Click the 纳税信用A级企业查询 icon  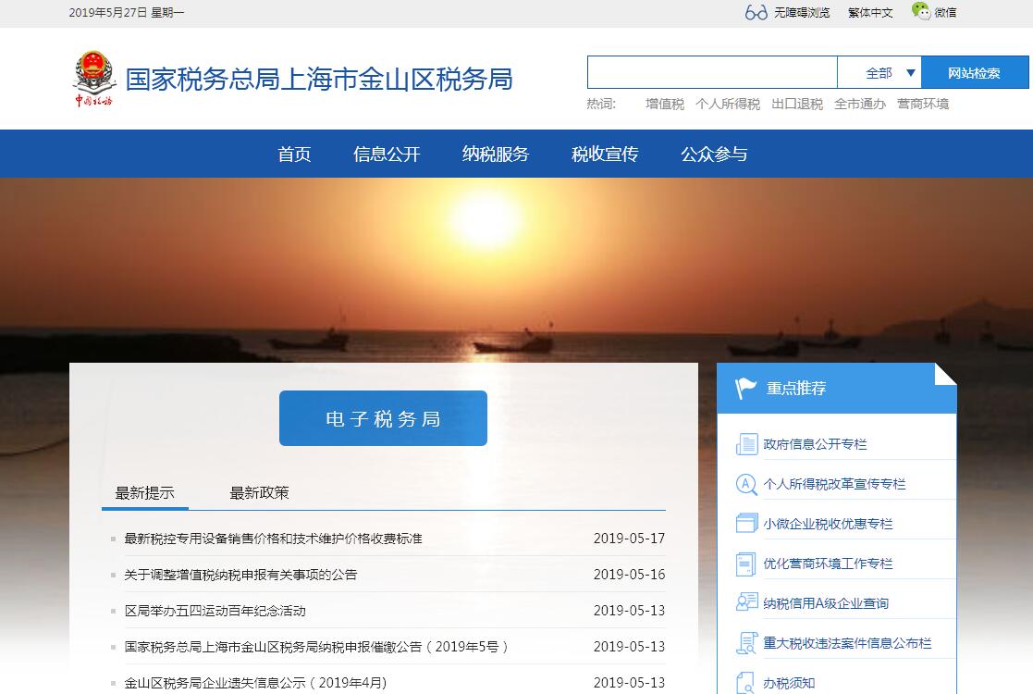[746, 603]
